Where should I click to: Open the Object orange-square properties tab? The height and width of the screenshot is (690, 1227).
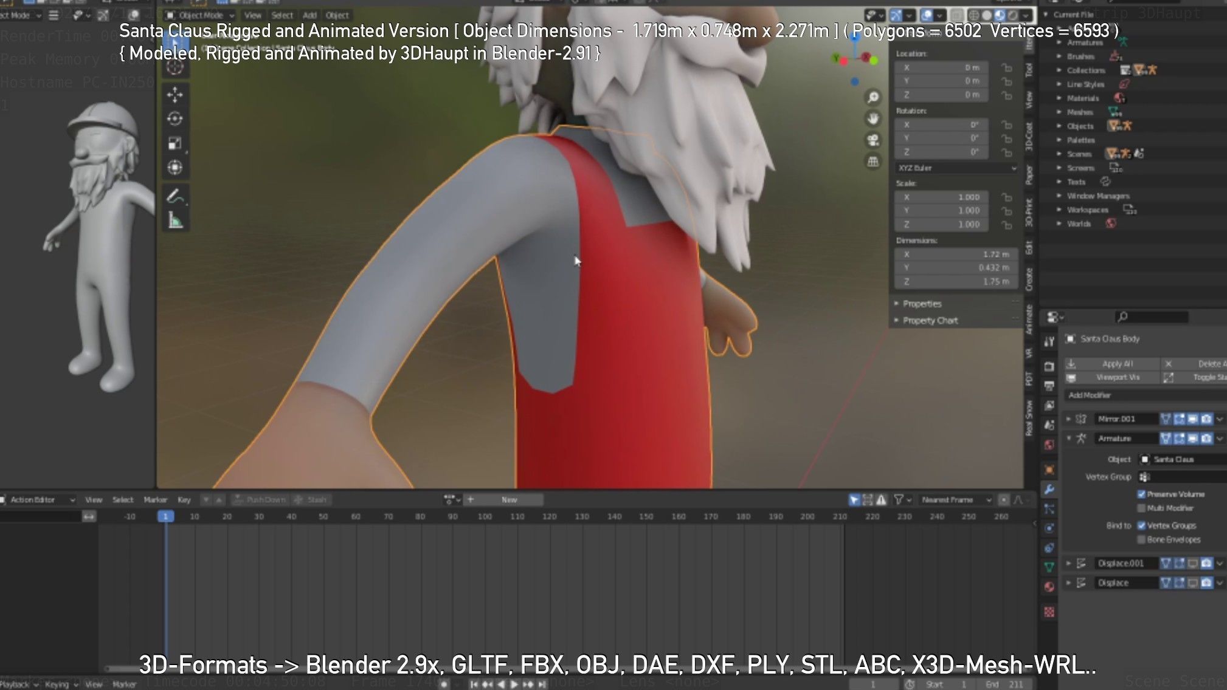[x=1049, y=470]
